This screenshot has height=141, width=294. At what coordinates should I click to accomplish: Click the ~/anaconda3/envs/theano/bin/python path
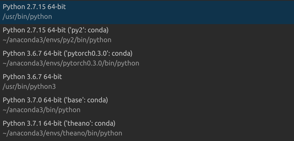[x=62, y=133]
